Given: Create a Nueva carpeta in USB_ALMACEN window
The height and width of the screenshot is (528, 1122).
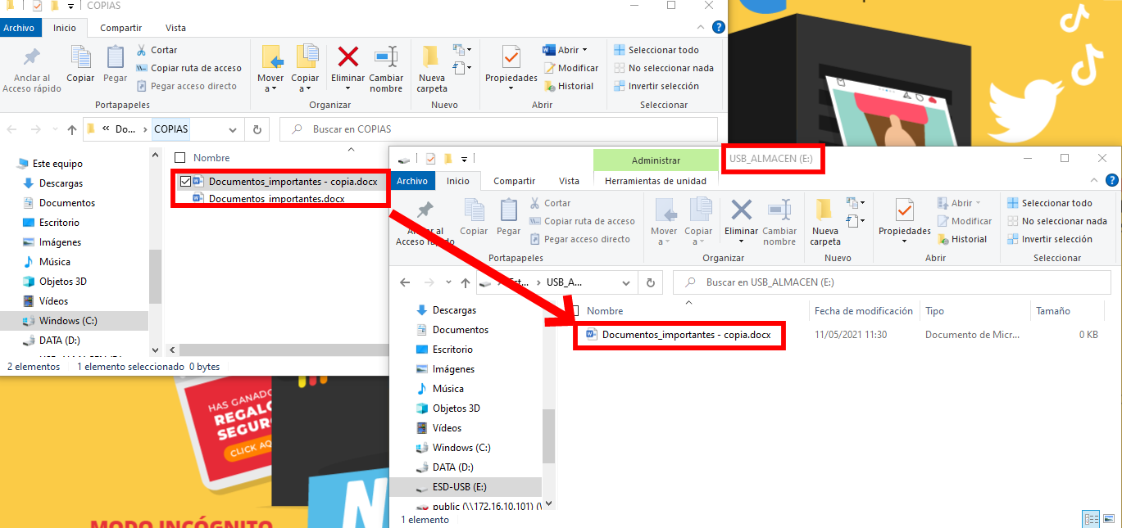Looking at the screenshot, I should [x=825, y=221].
